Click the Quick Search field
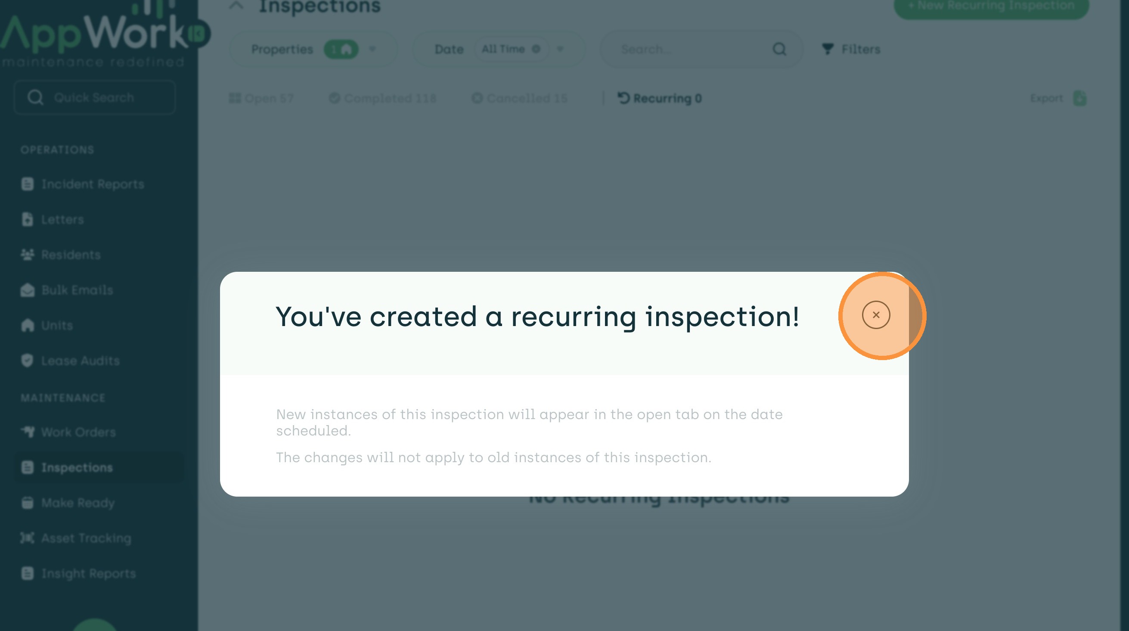Screen dimensions: 1129x631 point(95,97)
